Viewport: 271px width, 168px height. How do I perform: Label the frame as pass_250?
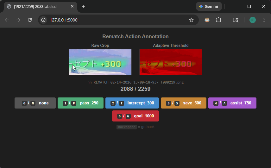[x=80, y=103]
